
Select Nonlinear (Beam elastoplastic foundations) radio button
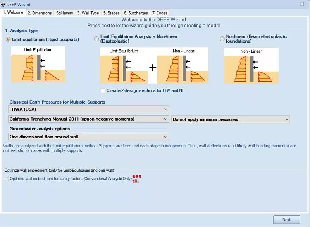(222, 39)
